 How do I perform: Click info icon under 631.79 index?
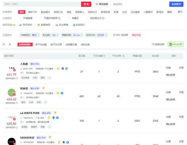[17, 78]
